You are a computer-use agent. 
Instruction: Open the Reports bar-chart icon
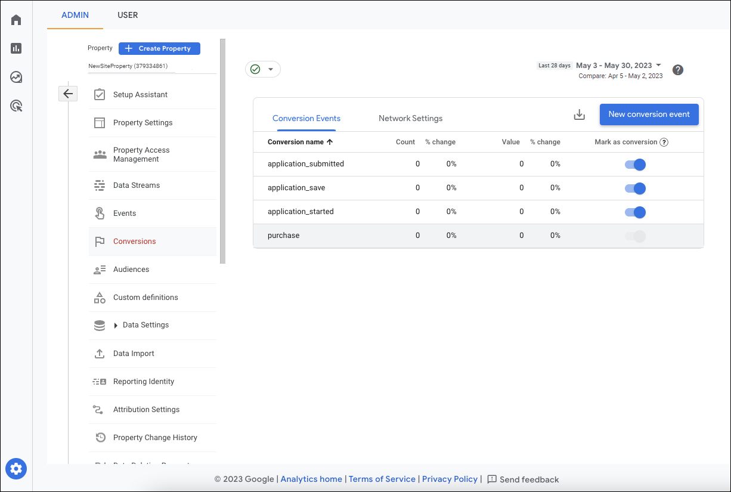point(16,48)
